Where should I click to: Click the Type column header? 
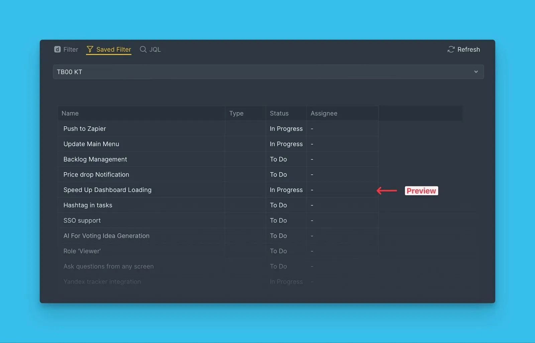[236, 113]
